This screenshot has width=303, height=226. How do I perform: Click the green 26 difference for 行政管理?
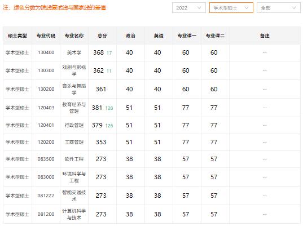(x=109, y=126)
